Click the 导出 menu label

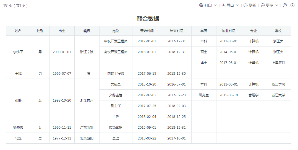(x=230, y=6)
